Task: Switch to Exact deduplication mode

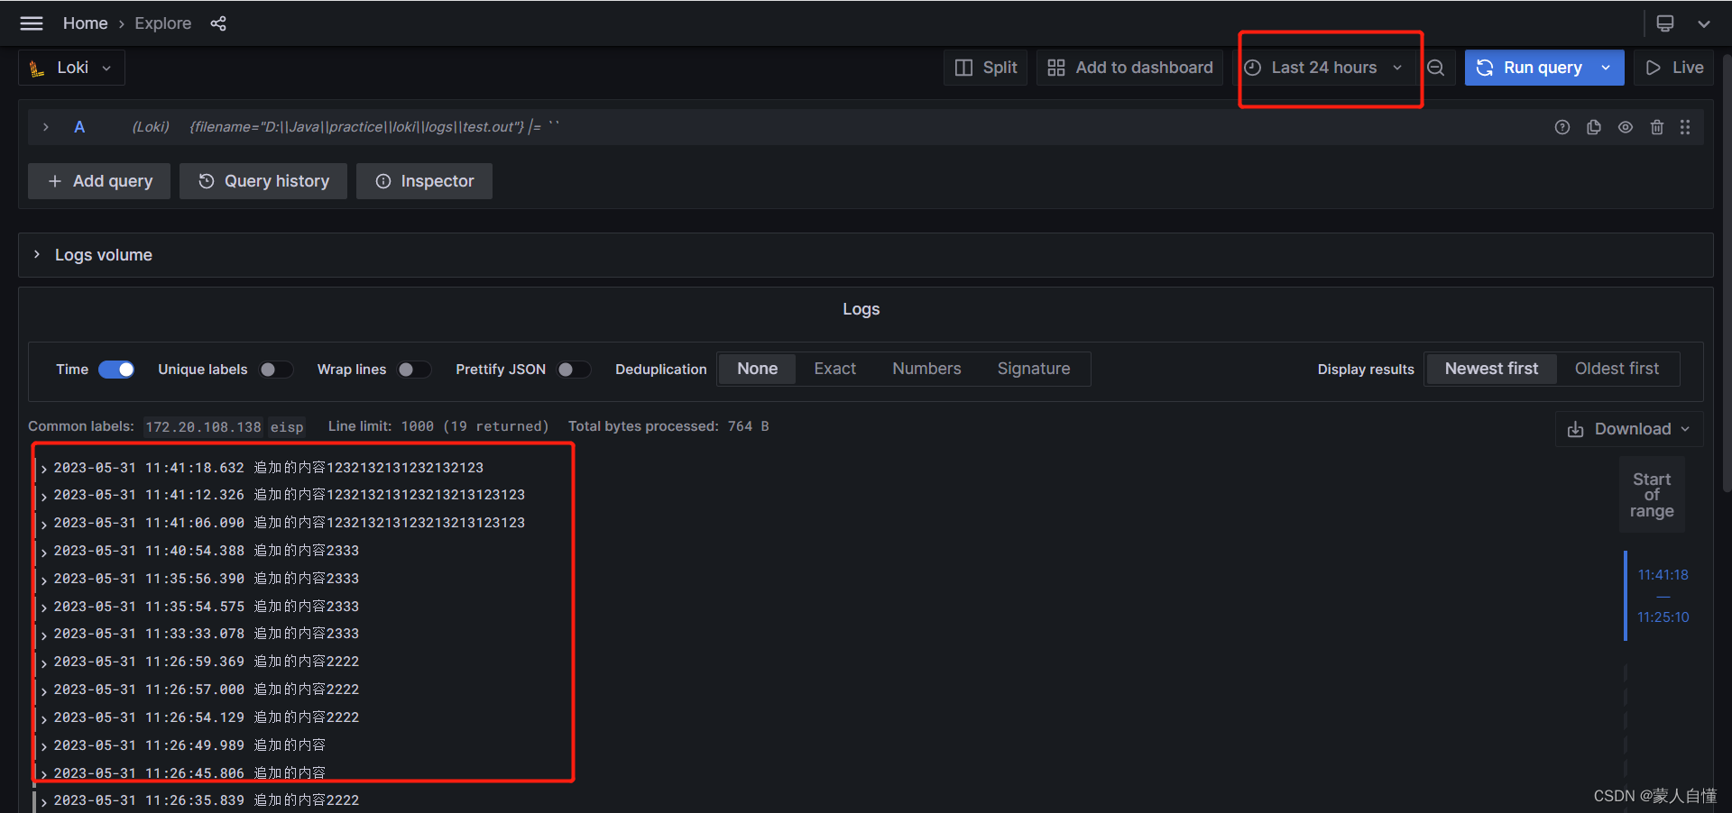Action: [x=834, y=369]
